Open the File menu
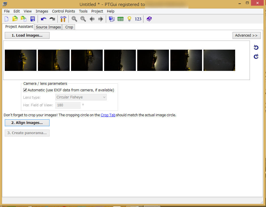 [7, 11]
